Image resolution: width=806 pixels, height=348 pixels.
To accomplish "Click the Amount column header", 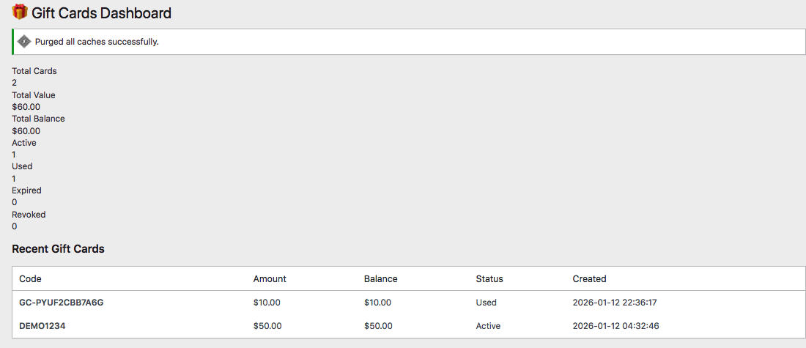I will 270,279.
